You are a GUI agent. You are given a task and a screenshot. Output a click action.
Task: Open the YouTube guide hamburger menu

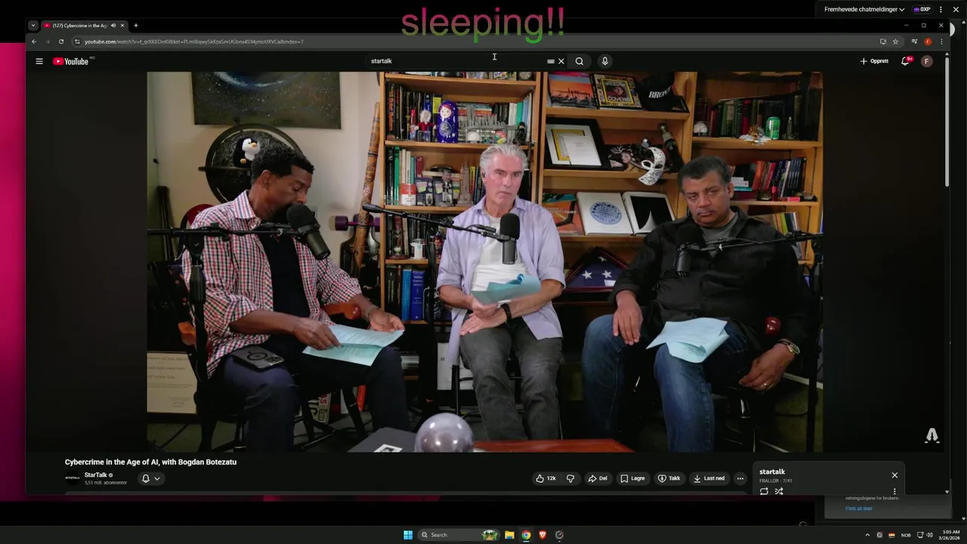pyautogui.click(x=39, y=61)
